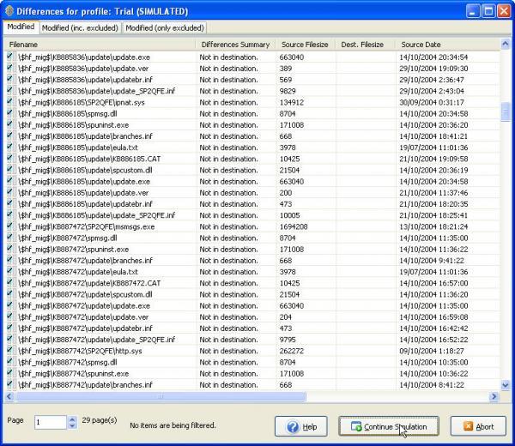Select the KB885836\update\update_SP2QFE.inf filename
515x446 pixels.
pos(96,91)
